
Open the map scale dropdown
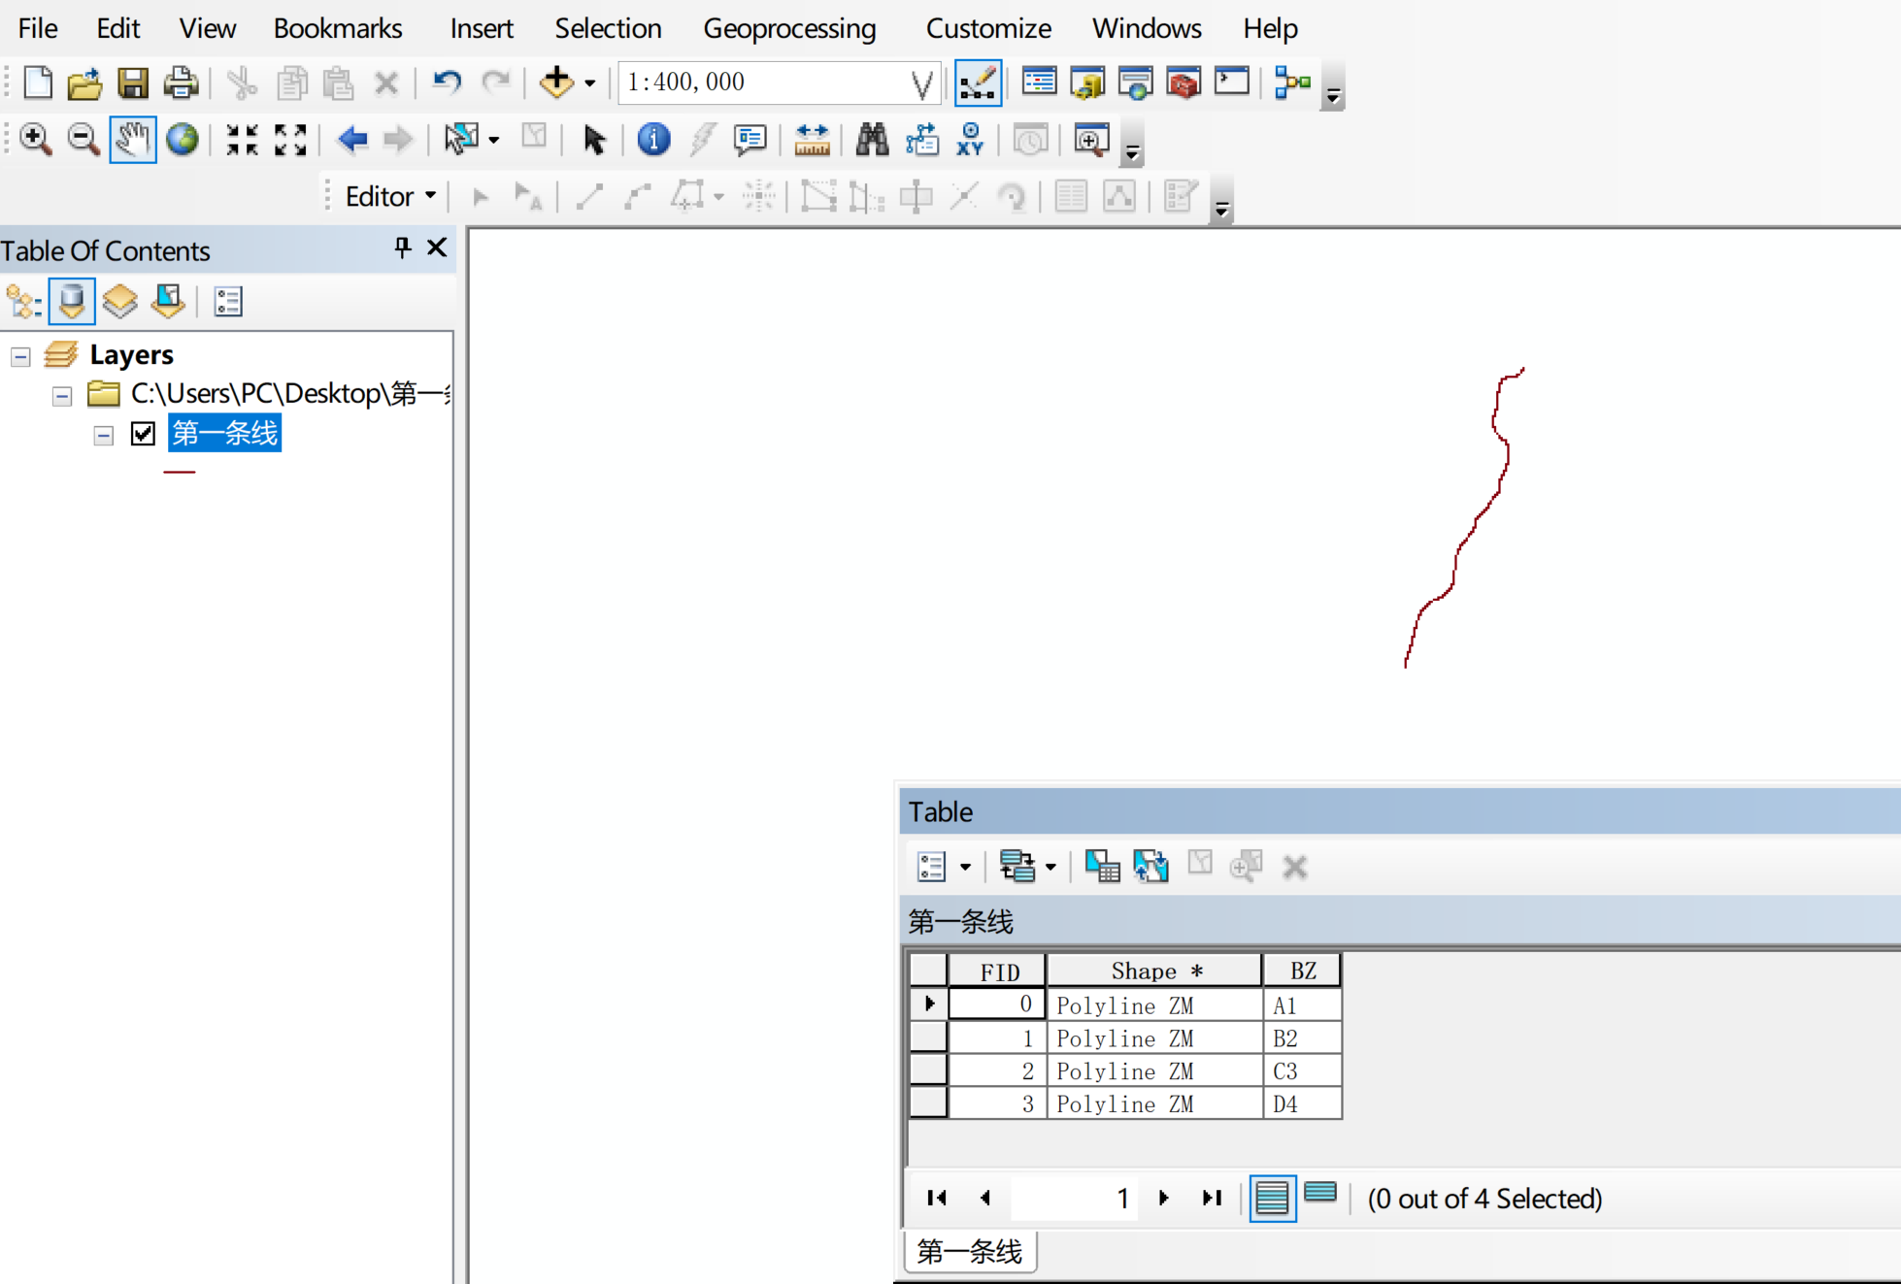[922, 83]
